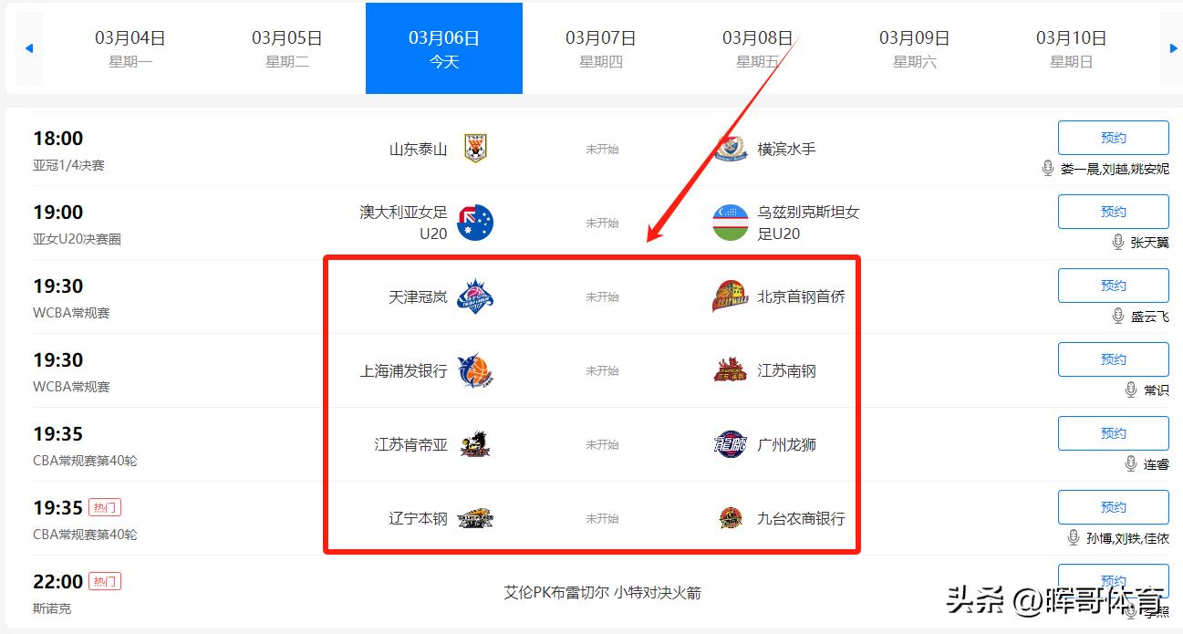Go to next dates with right arrow
The height and width of the screenshot is (634, 1183).
pyautogui.click(x=1173, y=48)
